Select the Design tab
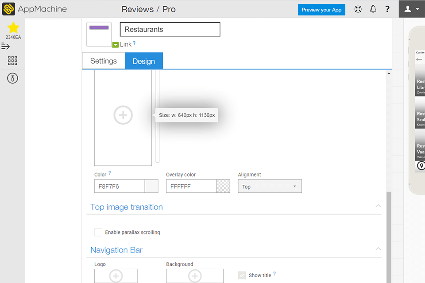 [143, 61]
